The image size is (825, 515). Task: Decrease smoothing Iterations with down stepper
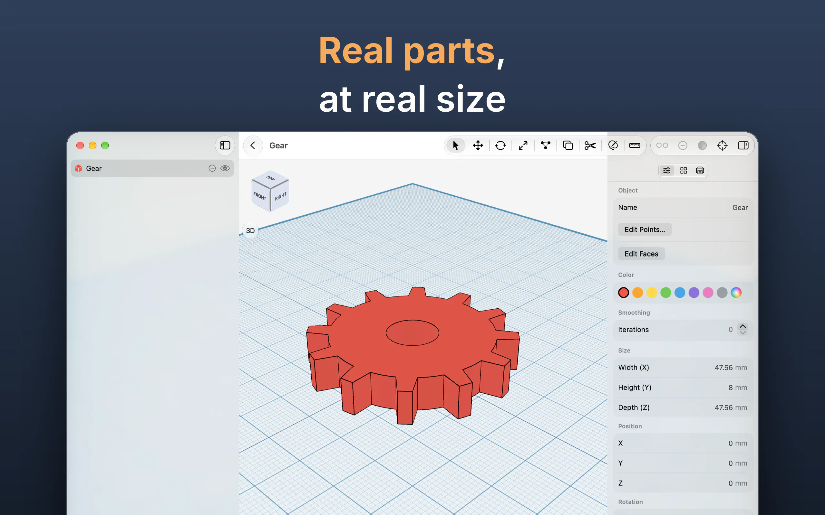tap(742, 333)
